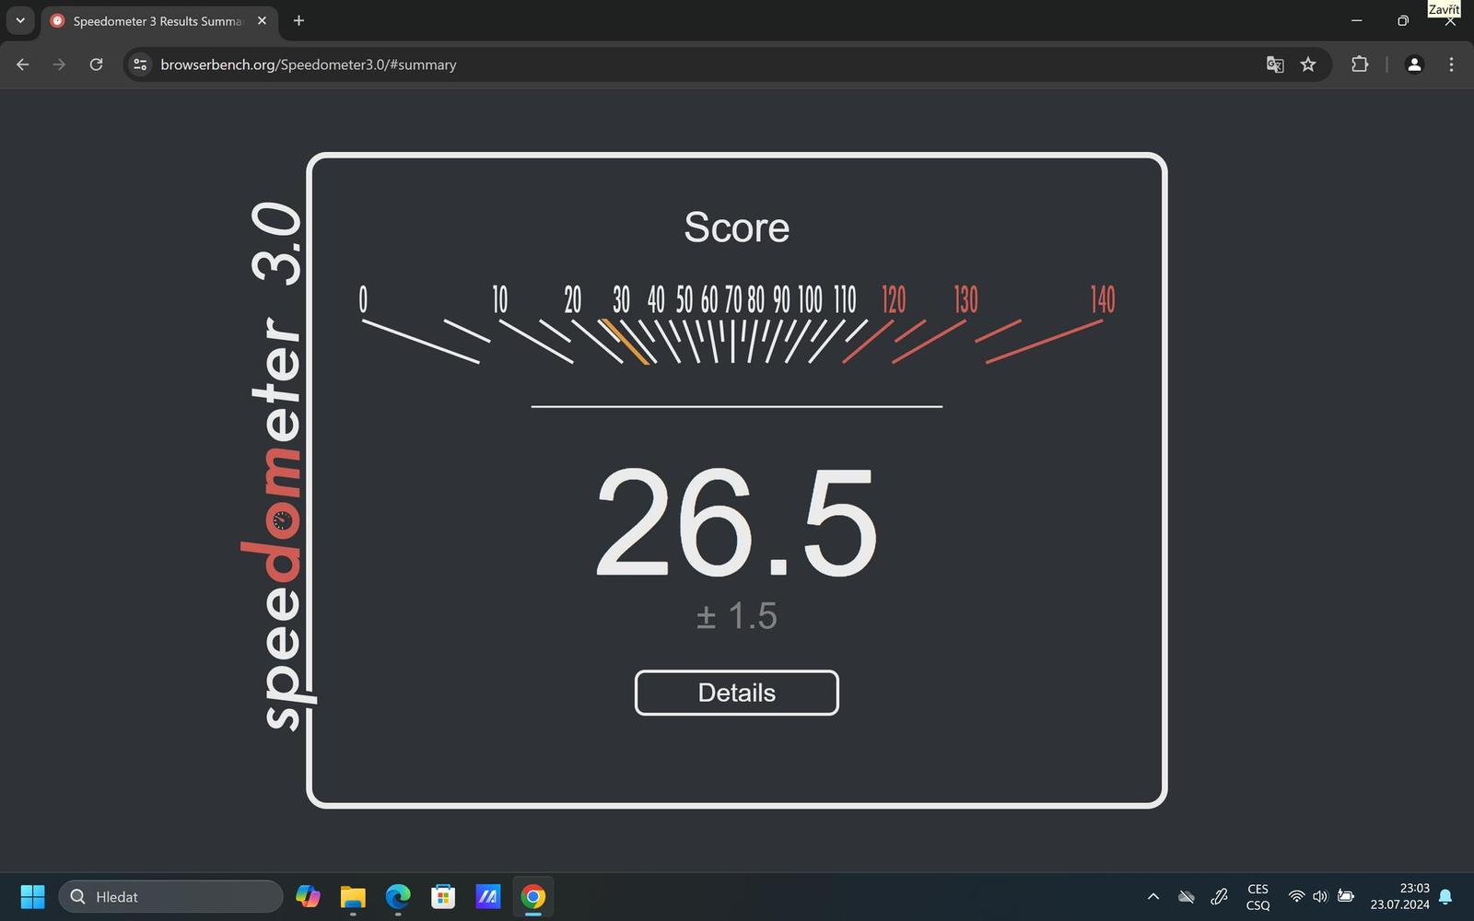Screen dimensions: 1474x921
Task: Switch to Google Chrome on the taskbar
Action: pos(533,896)
